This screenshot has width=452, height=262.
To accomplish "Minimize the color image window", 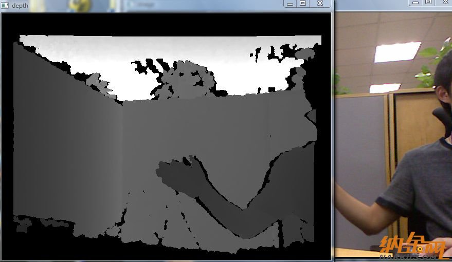I will [415, 3].
